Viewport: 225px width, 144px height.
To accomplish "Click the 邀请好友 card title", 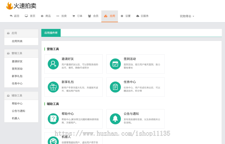I will pyautogui.click(x=67, y=59).
